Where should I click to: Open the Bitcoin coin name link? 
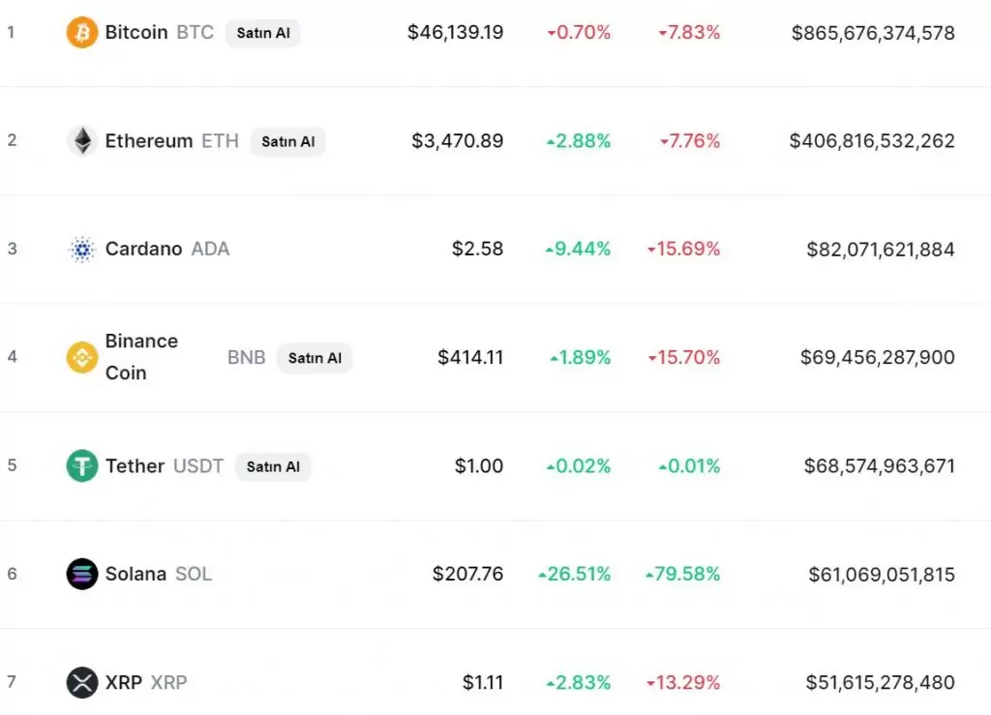coord(136,33)
